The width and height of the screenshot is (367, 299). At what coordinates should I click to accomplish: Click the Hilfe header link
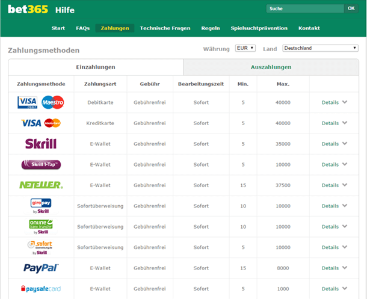coord(65,10)
